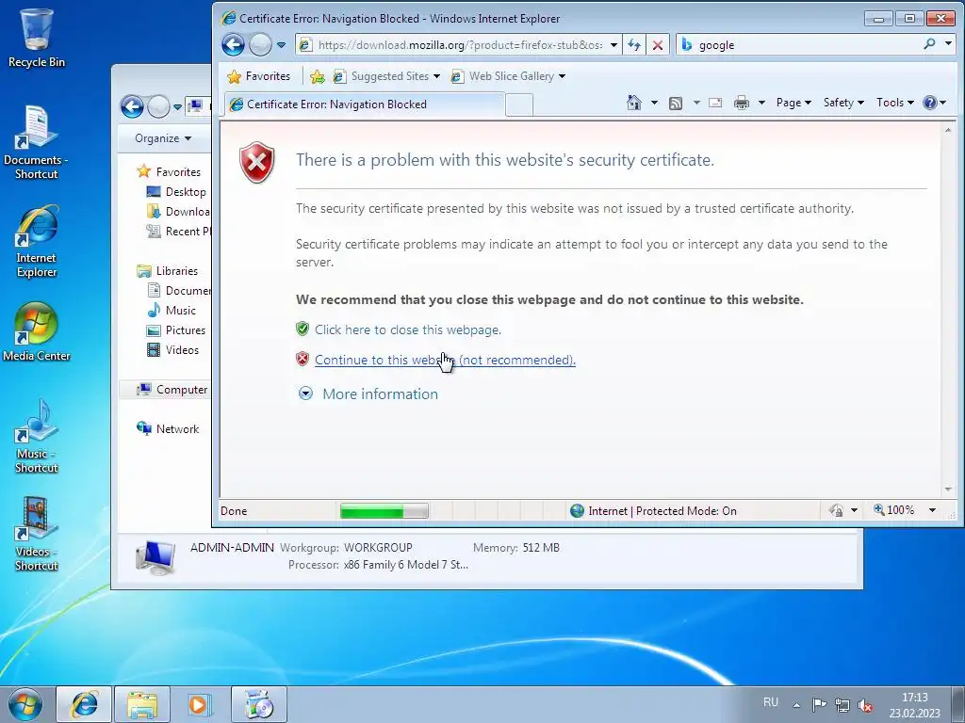Click the blue Help question mark icon
The image size is (965, 723).
pyautogui.click(x=930, y=103)
